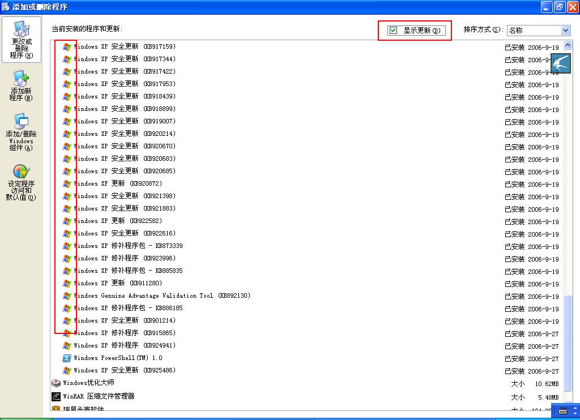580x420 pixels.
Task: Open the sort-by (排序方式) dropdown
Action: [x=565, y=31]
